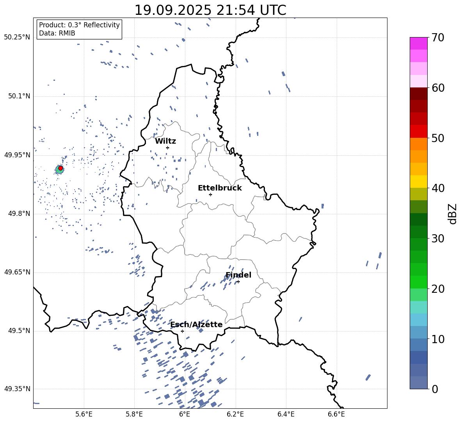This screenshot has height=422, width=462.
Task: Click the colorbar tick label 60
Action: [x=438, y=88]
